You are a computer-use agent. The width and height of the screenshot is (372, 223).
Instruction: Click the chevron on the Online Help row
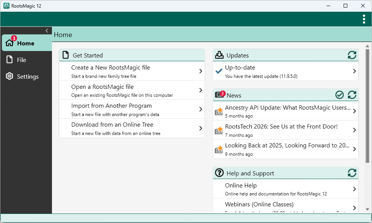[354, 189]
